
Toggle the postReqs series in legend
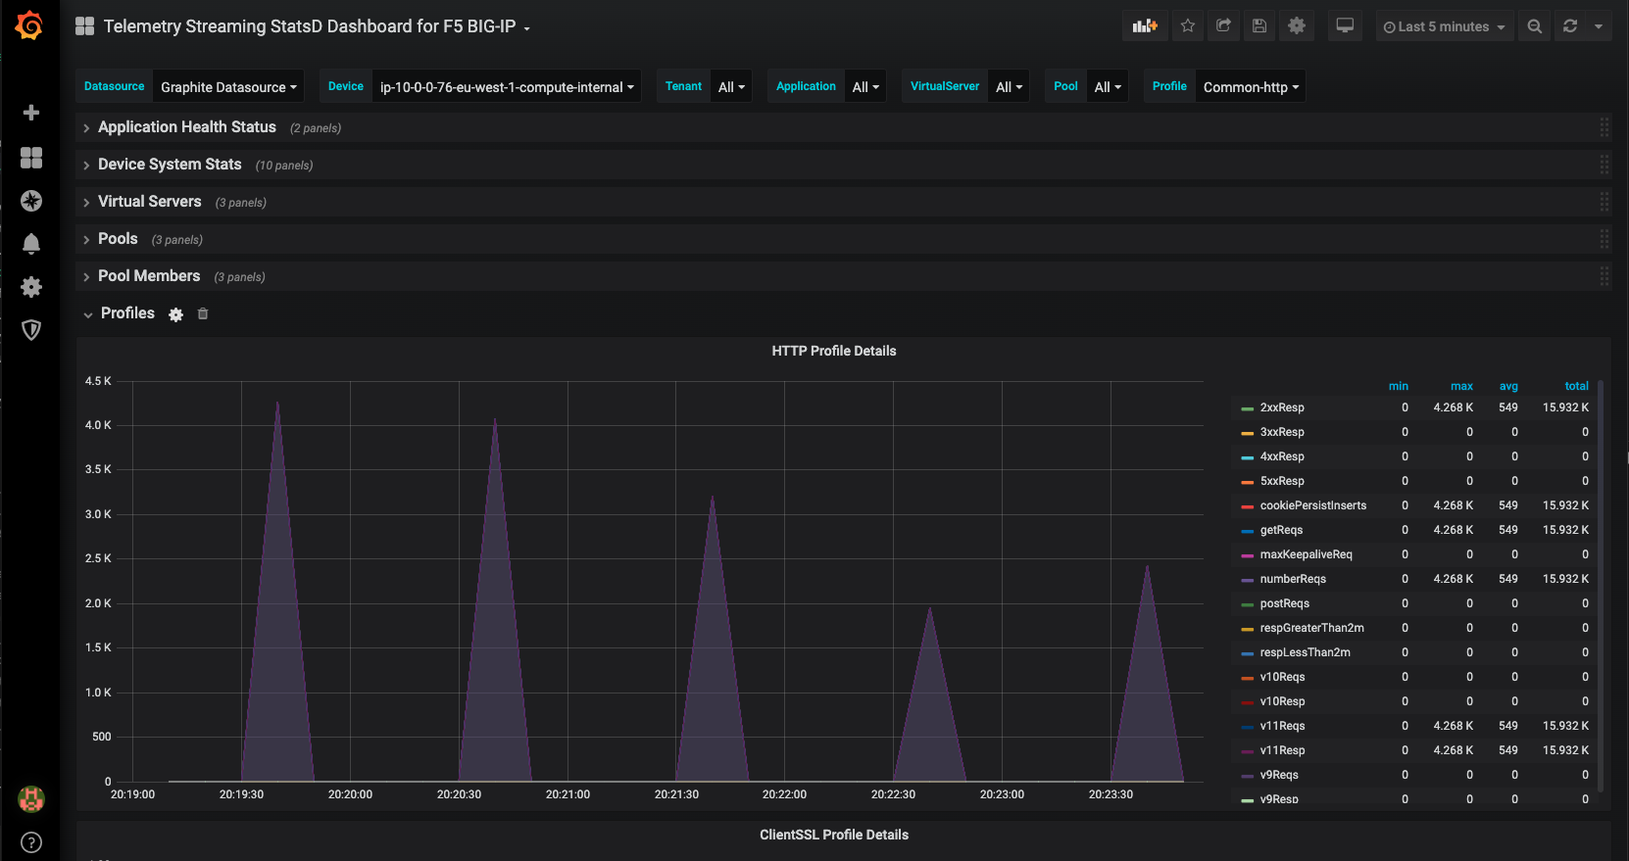1285,603
